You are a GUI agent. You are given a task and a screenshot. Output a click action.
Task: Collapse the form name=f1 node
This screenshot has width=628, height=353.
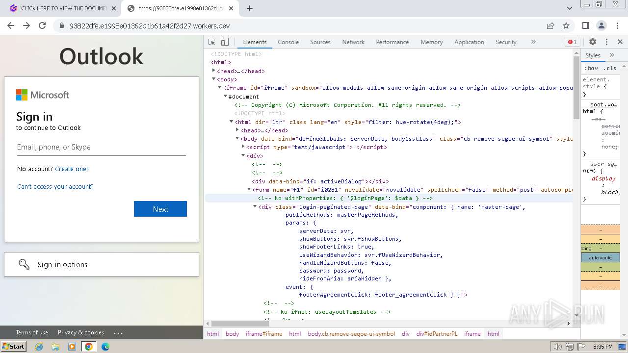pos(249,189)
